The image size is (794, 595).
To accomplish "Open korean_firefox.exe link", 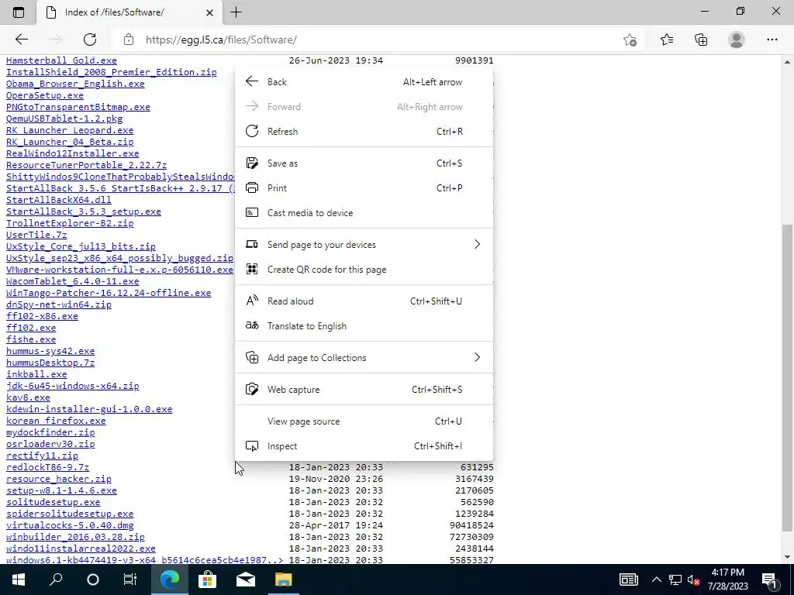I will pos(56,421).
